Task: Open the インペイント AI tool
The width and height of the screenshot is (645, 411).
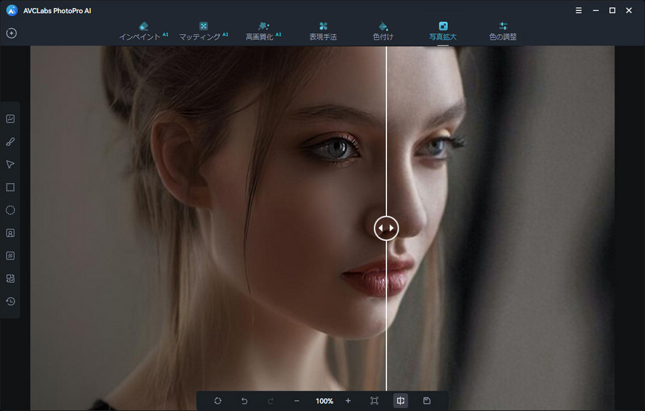Action: coord(143,31)
